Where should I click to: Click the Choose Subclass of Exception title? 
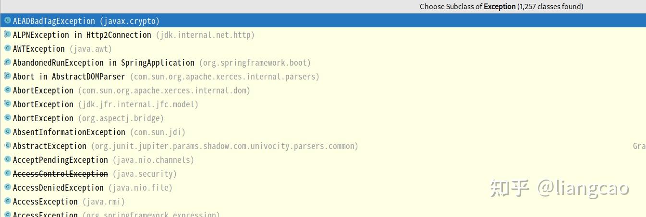pos(501,7)
